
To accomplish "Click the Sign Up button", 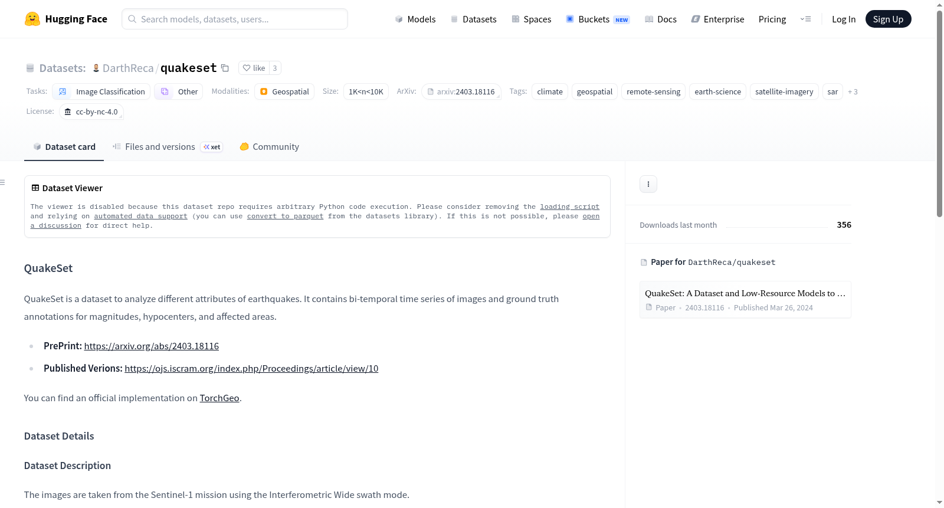I will click(x=888, y=19).
